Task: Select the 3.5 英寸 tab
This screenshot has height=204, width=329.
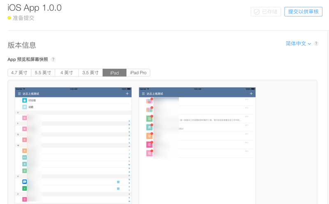Action: point(90,73)
